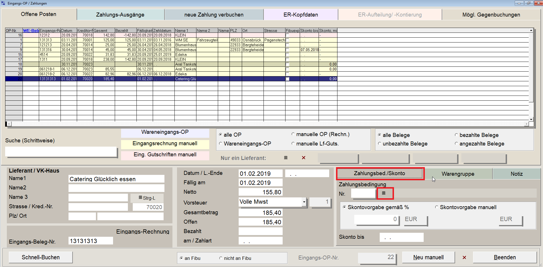Select row with Eingangs-Rechnung 061218-2

tap(171, 74)
